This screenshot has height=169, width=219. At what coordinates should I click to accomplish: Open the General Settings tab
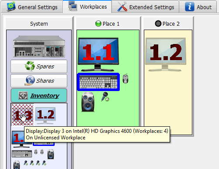tap(32, 7)
